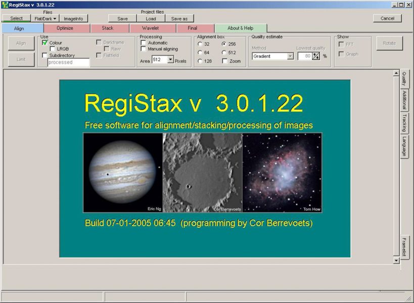This screenshot has height=303, width=414.
Task: Click the Cancel button
Action: pyautogui.click(x=387, y=18)
